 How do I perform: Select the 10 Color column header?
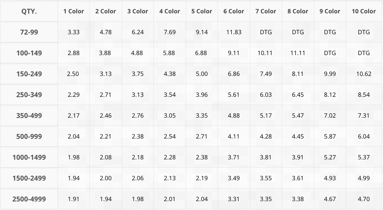pos(364,11)
